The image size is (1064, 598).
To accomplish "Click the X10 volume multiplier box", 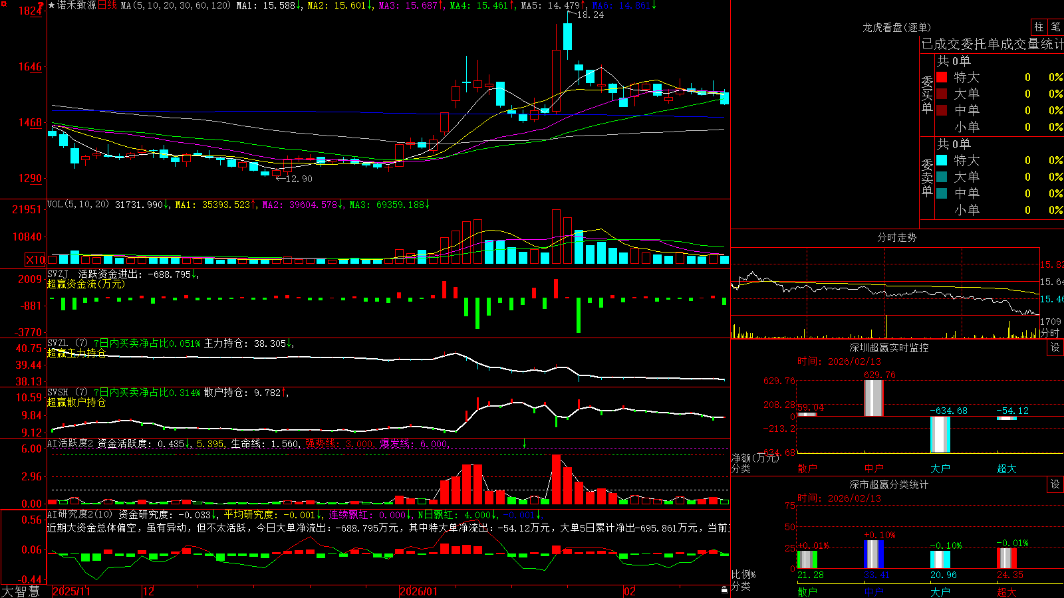I will [x=35, y=260].
